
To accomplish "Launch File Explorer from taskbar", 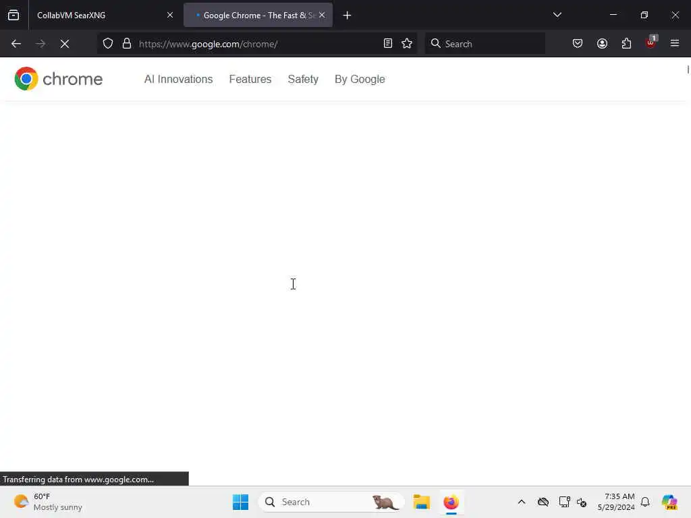I will tap(421, 502).
